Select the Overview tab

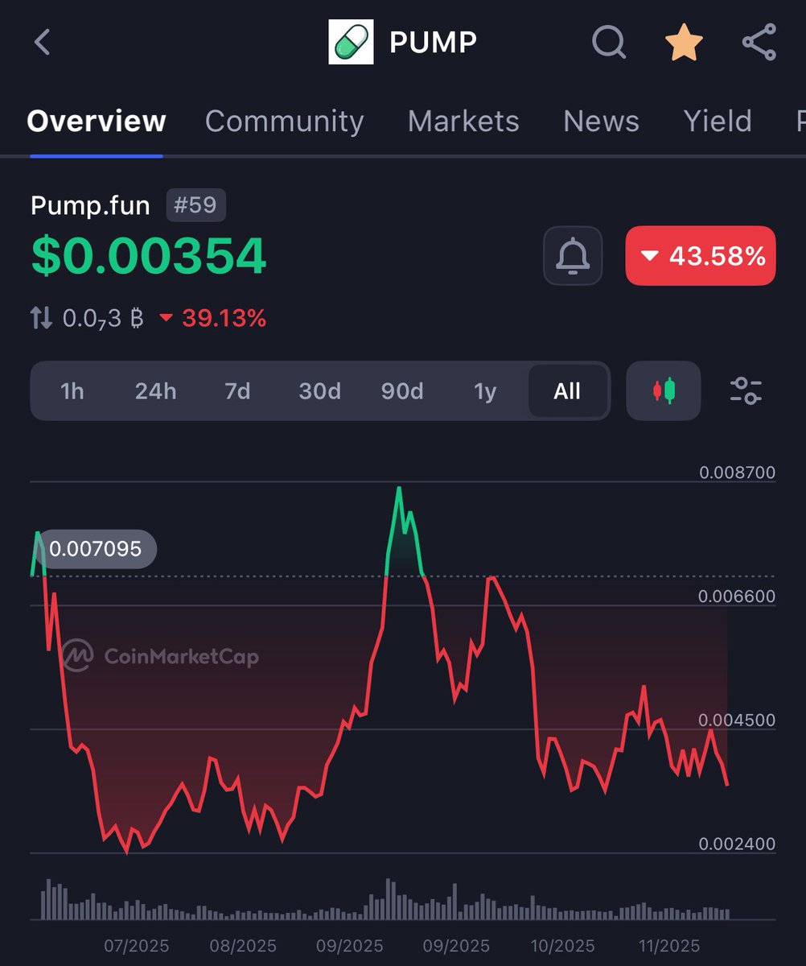[x=97, y=122]
